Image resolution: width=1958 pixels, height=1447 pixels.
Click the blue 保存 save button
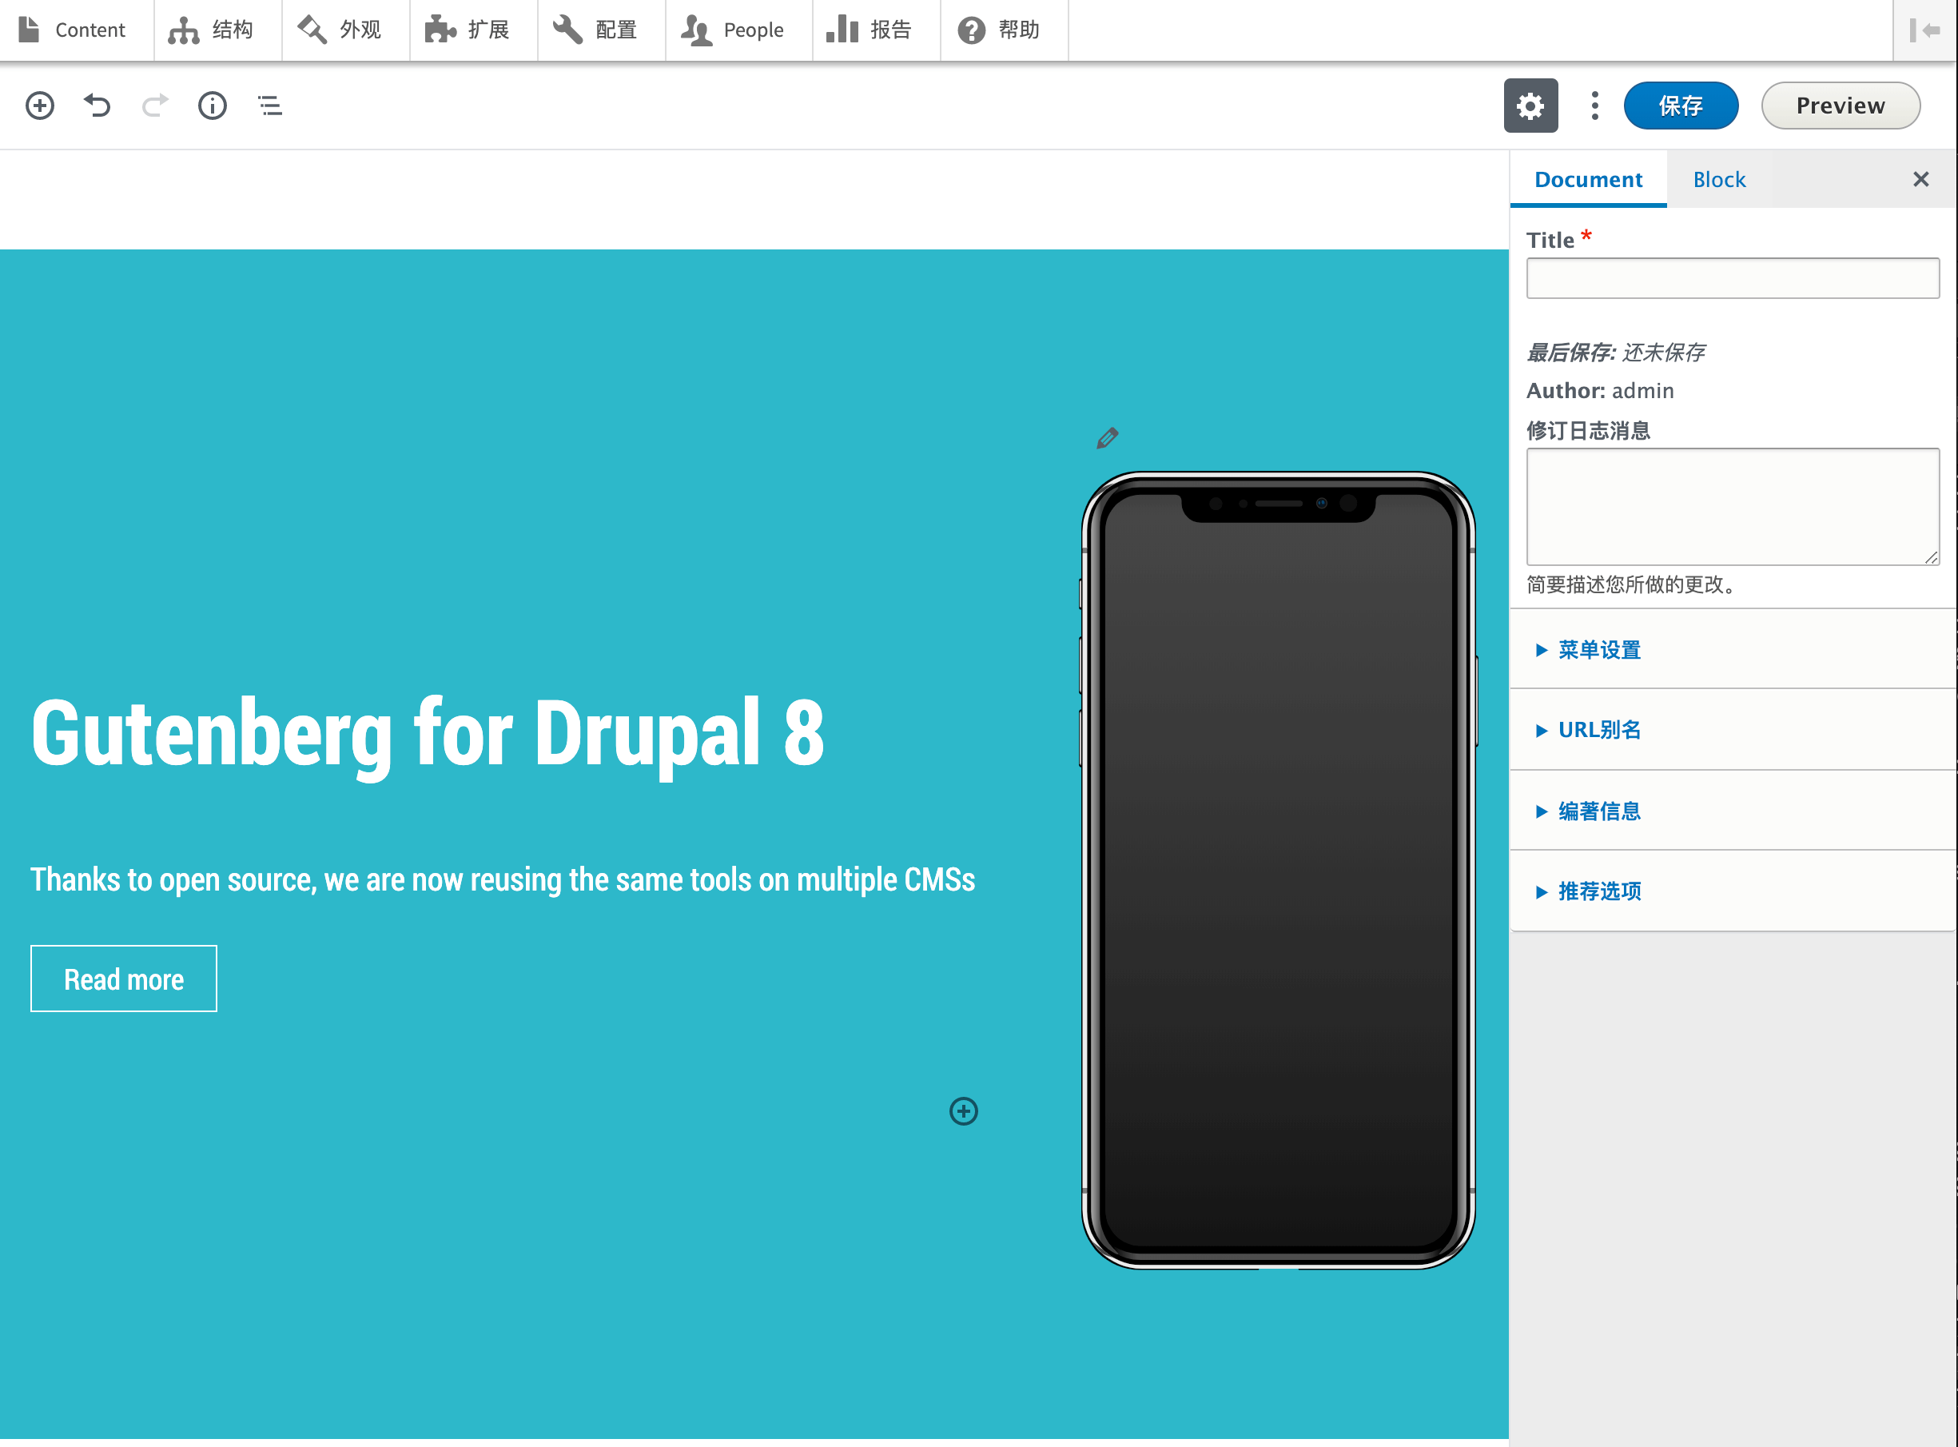click(1681, 106)
